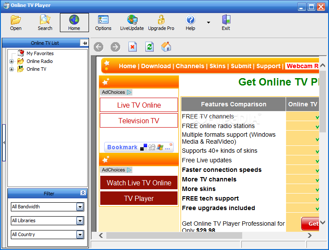Open the Download page link

[156, 66]
